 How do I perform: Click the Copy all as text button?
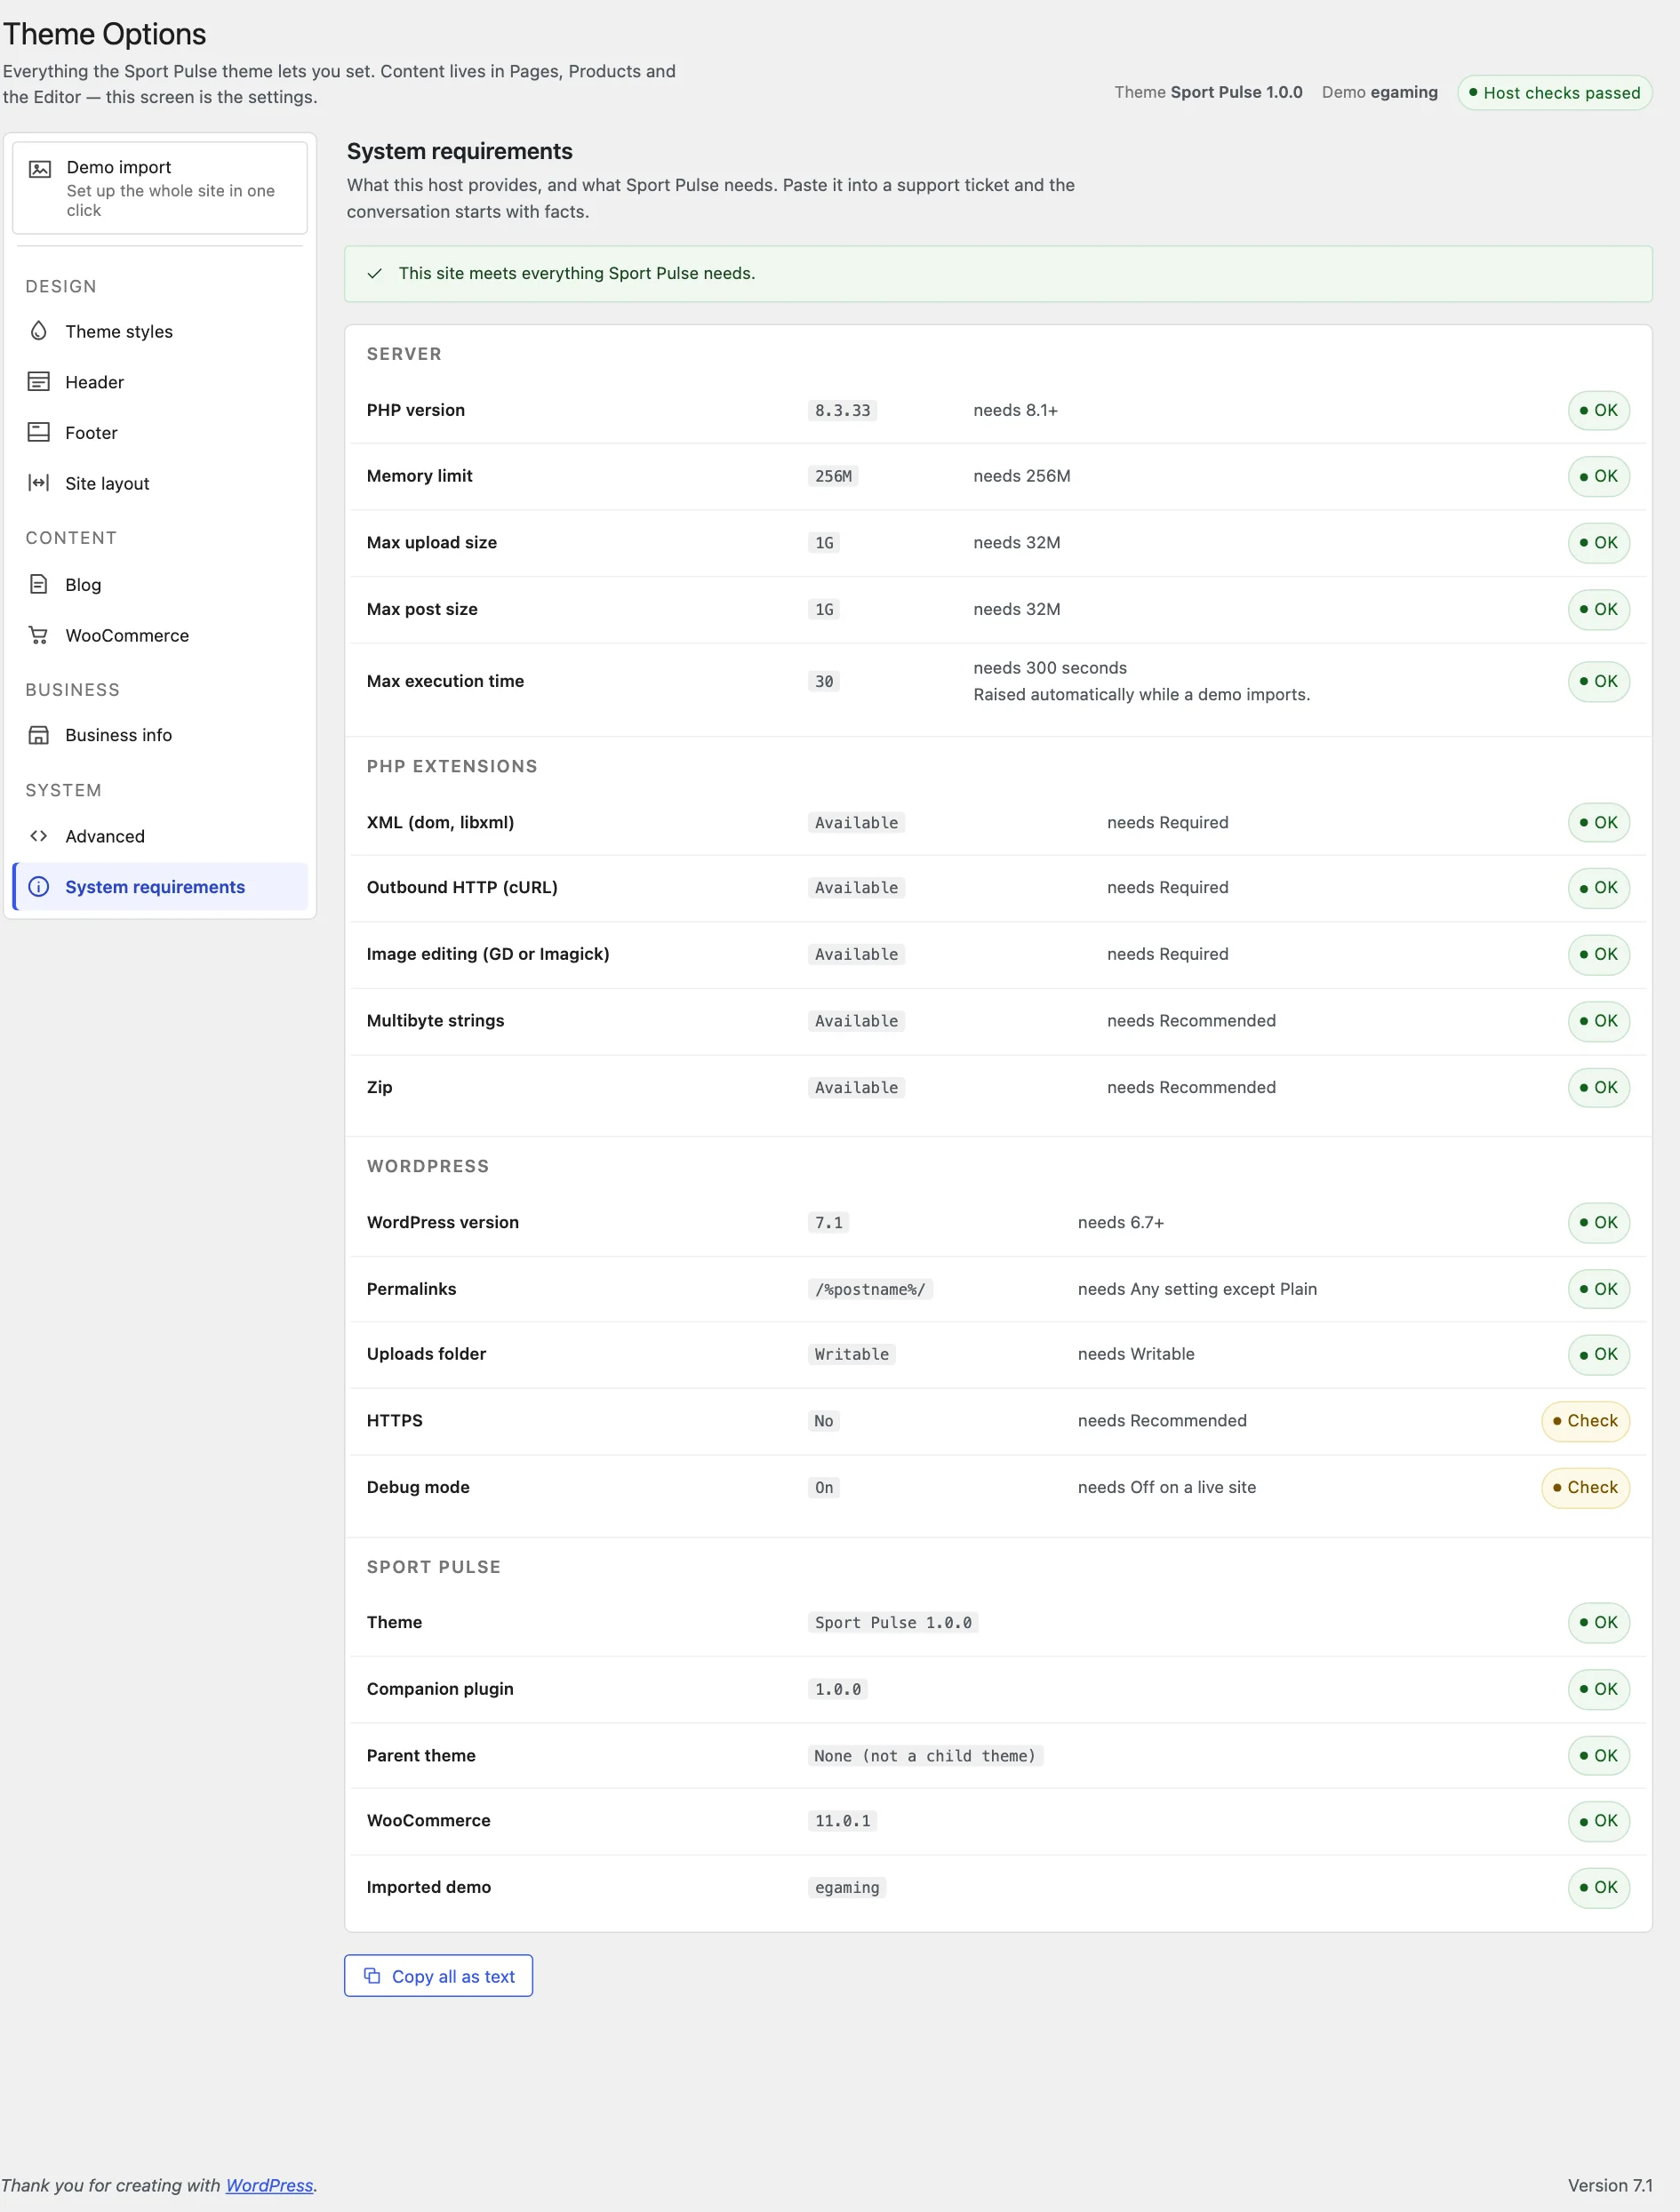[x=438, y=1975]
